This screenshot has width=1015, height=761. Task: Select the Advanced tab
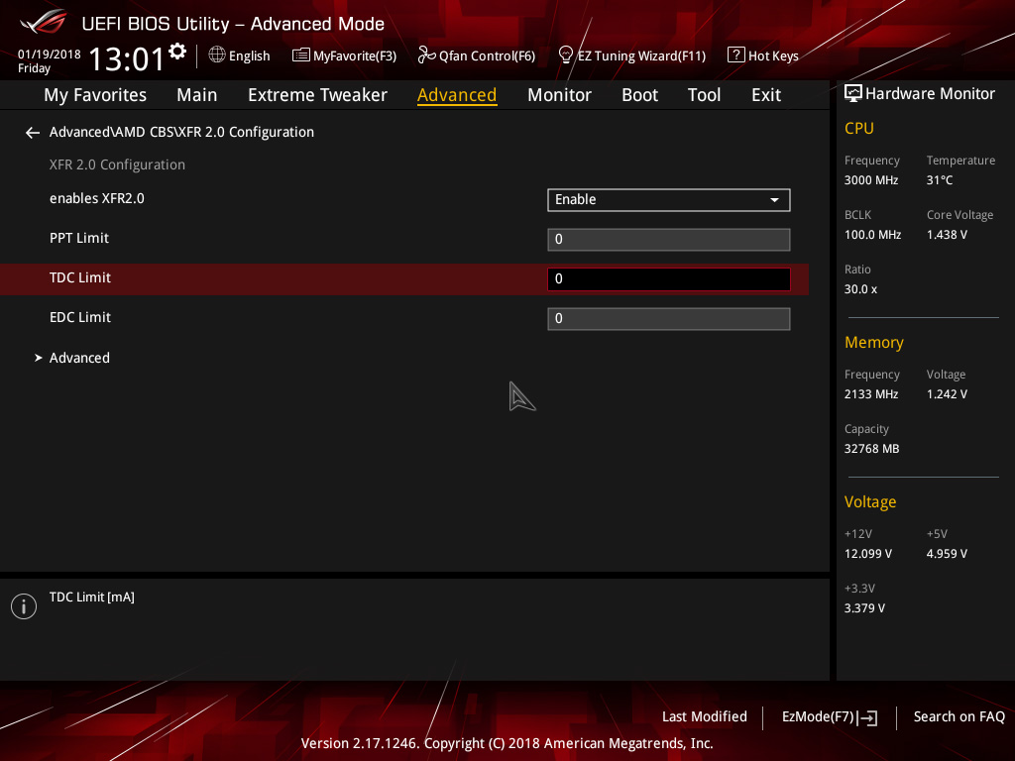pyautogui.click(x=457, y=95)
